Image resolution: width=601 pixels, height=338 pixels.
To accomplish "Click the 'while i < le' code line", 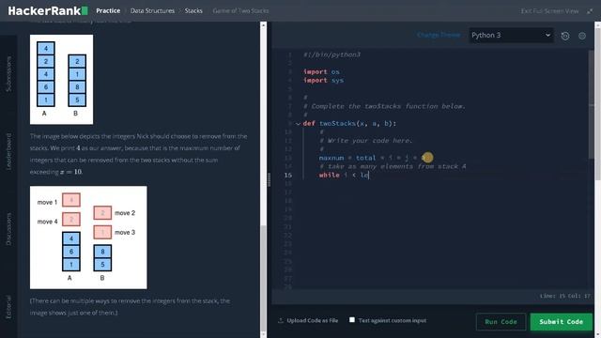I will click(x=344, y=176).
